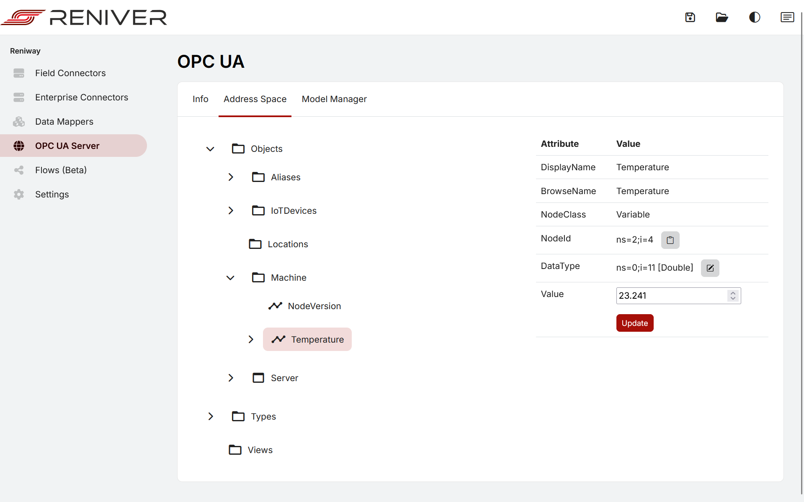Viewport: 804px width, 502px height.
Task: Click the Temperature variable icon
Action: (278, 340)
